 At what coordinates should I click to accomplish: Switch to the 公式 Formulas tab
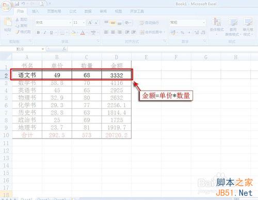point(73,11)
